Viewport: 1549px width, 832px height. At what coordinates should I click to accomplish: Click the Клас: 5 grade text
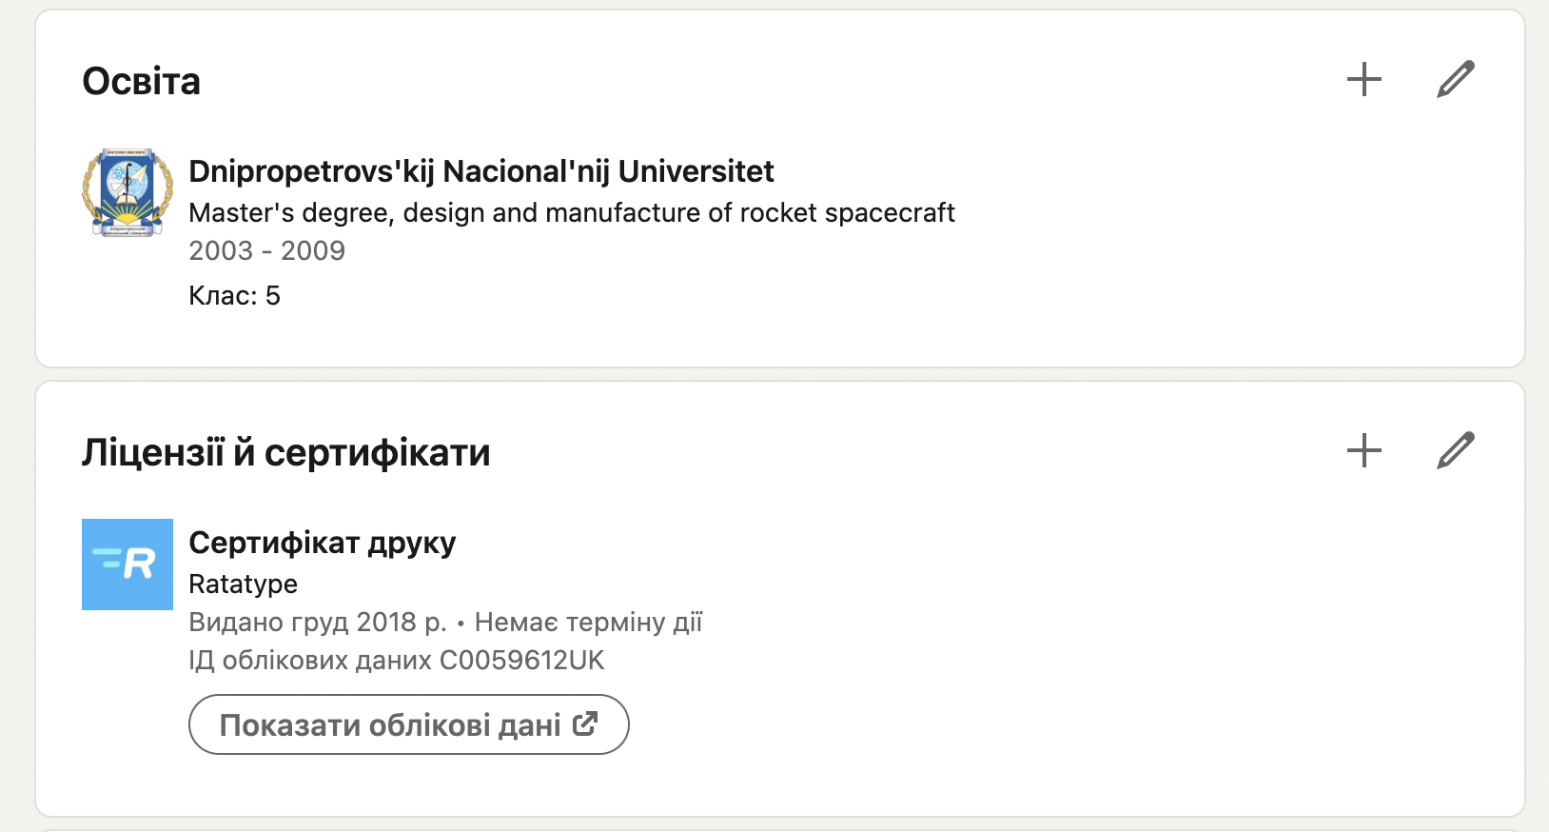pyautogui.click(x=234, y=296)
